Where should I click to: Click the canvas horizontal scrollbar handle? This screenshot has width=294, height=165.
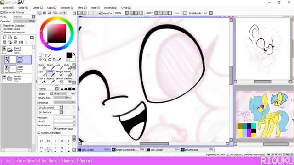(x=154, y=143)
